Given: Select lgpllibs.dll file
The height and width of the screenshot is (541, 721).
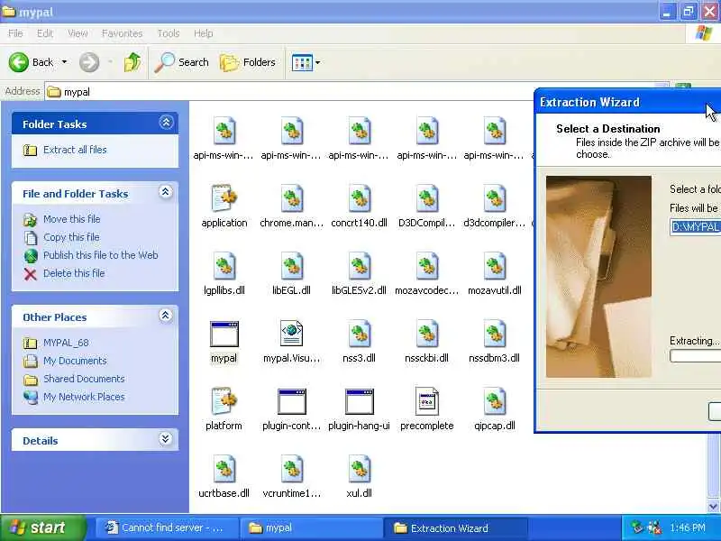Looking at the screenshot, I should (x=224, y=265).
